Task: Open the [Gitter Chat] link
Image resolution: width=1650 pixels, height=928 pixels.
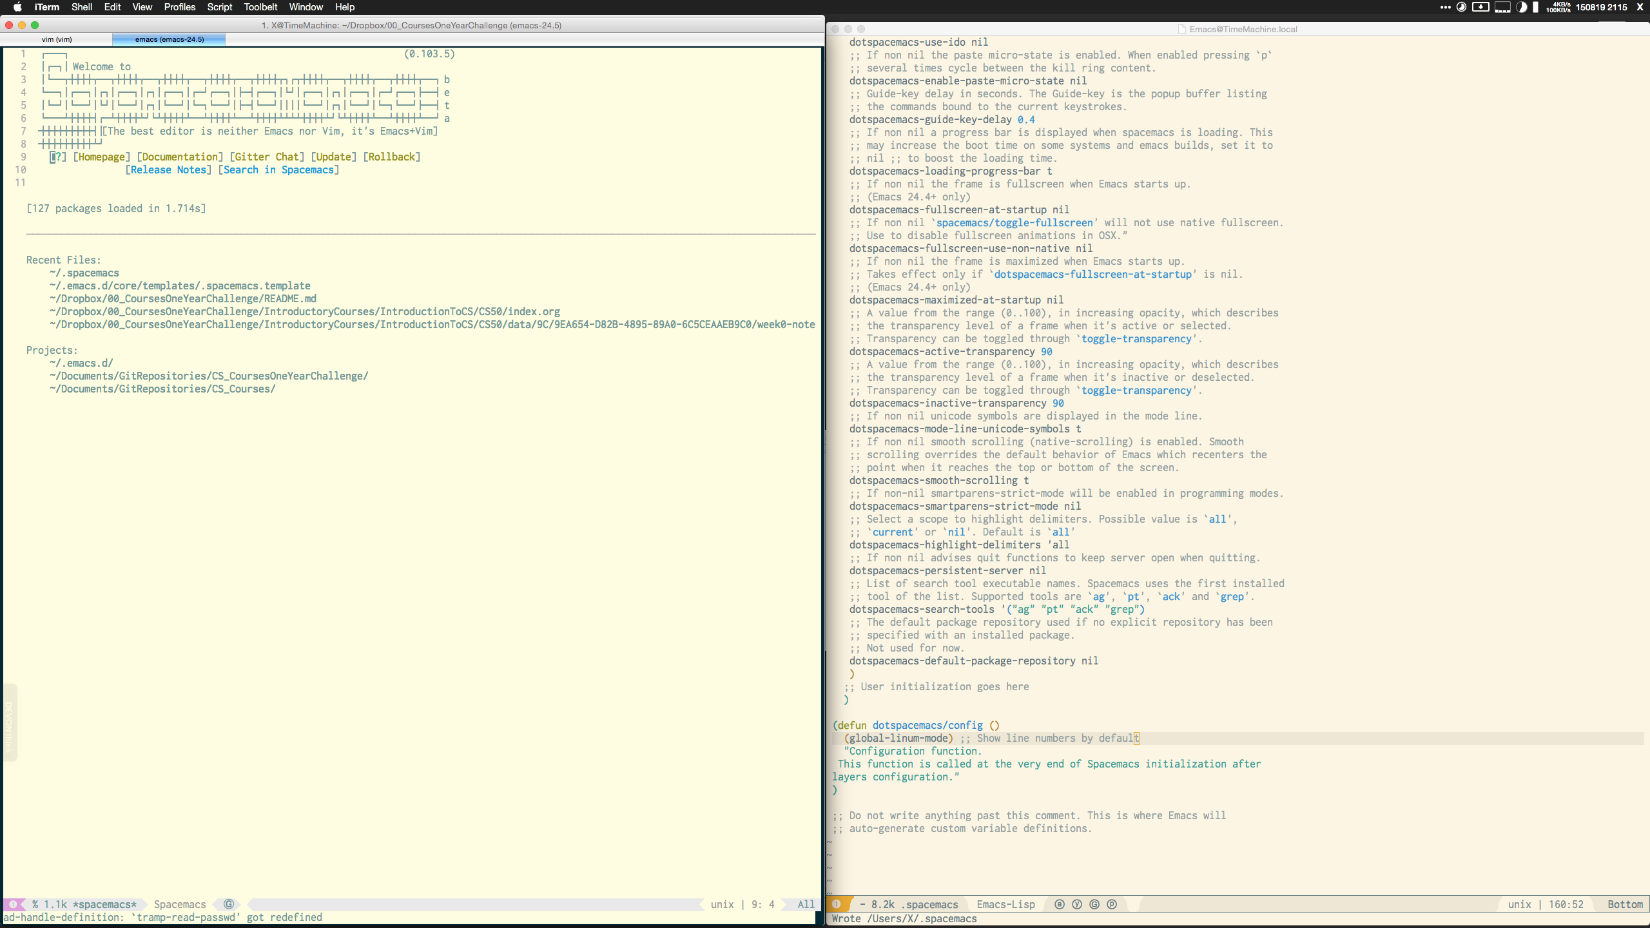Action: [267, 157]
